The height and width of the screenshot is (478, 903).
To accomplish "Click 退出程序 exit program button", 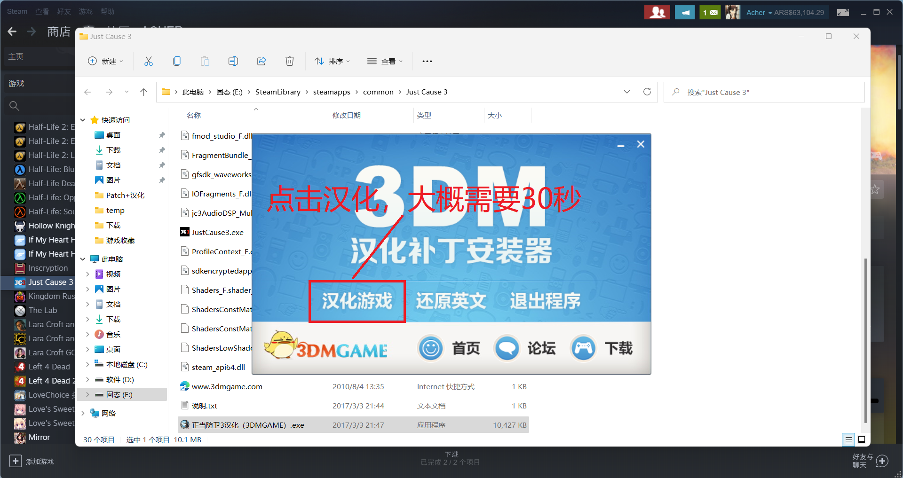I will [546, 301].
